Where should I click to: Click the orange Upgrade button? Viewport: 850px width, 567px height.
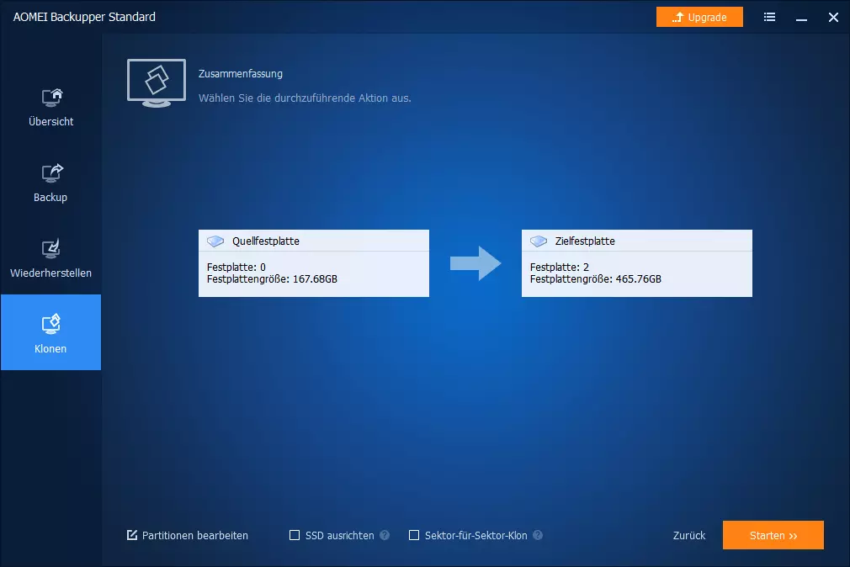[699, 17]
